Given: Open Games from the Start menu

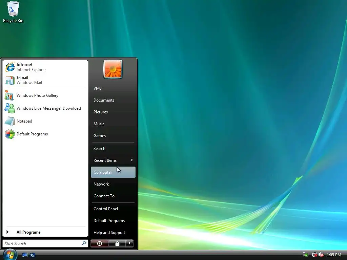Looking at the screenshot, I should click(x=99, y=136).
